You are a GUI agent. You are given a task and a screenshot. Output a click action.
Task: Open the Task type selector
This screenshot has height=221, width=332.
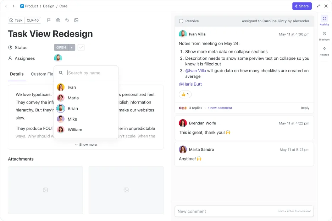coord(16,20)
